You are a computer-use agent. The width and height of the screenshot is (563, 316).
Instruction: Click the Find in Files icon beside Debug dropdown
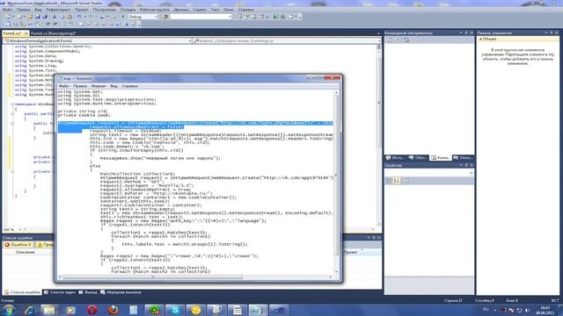165,17
